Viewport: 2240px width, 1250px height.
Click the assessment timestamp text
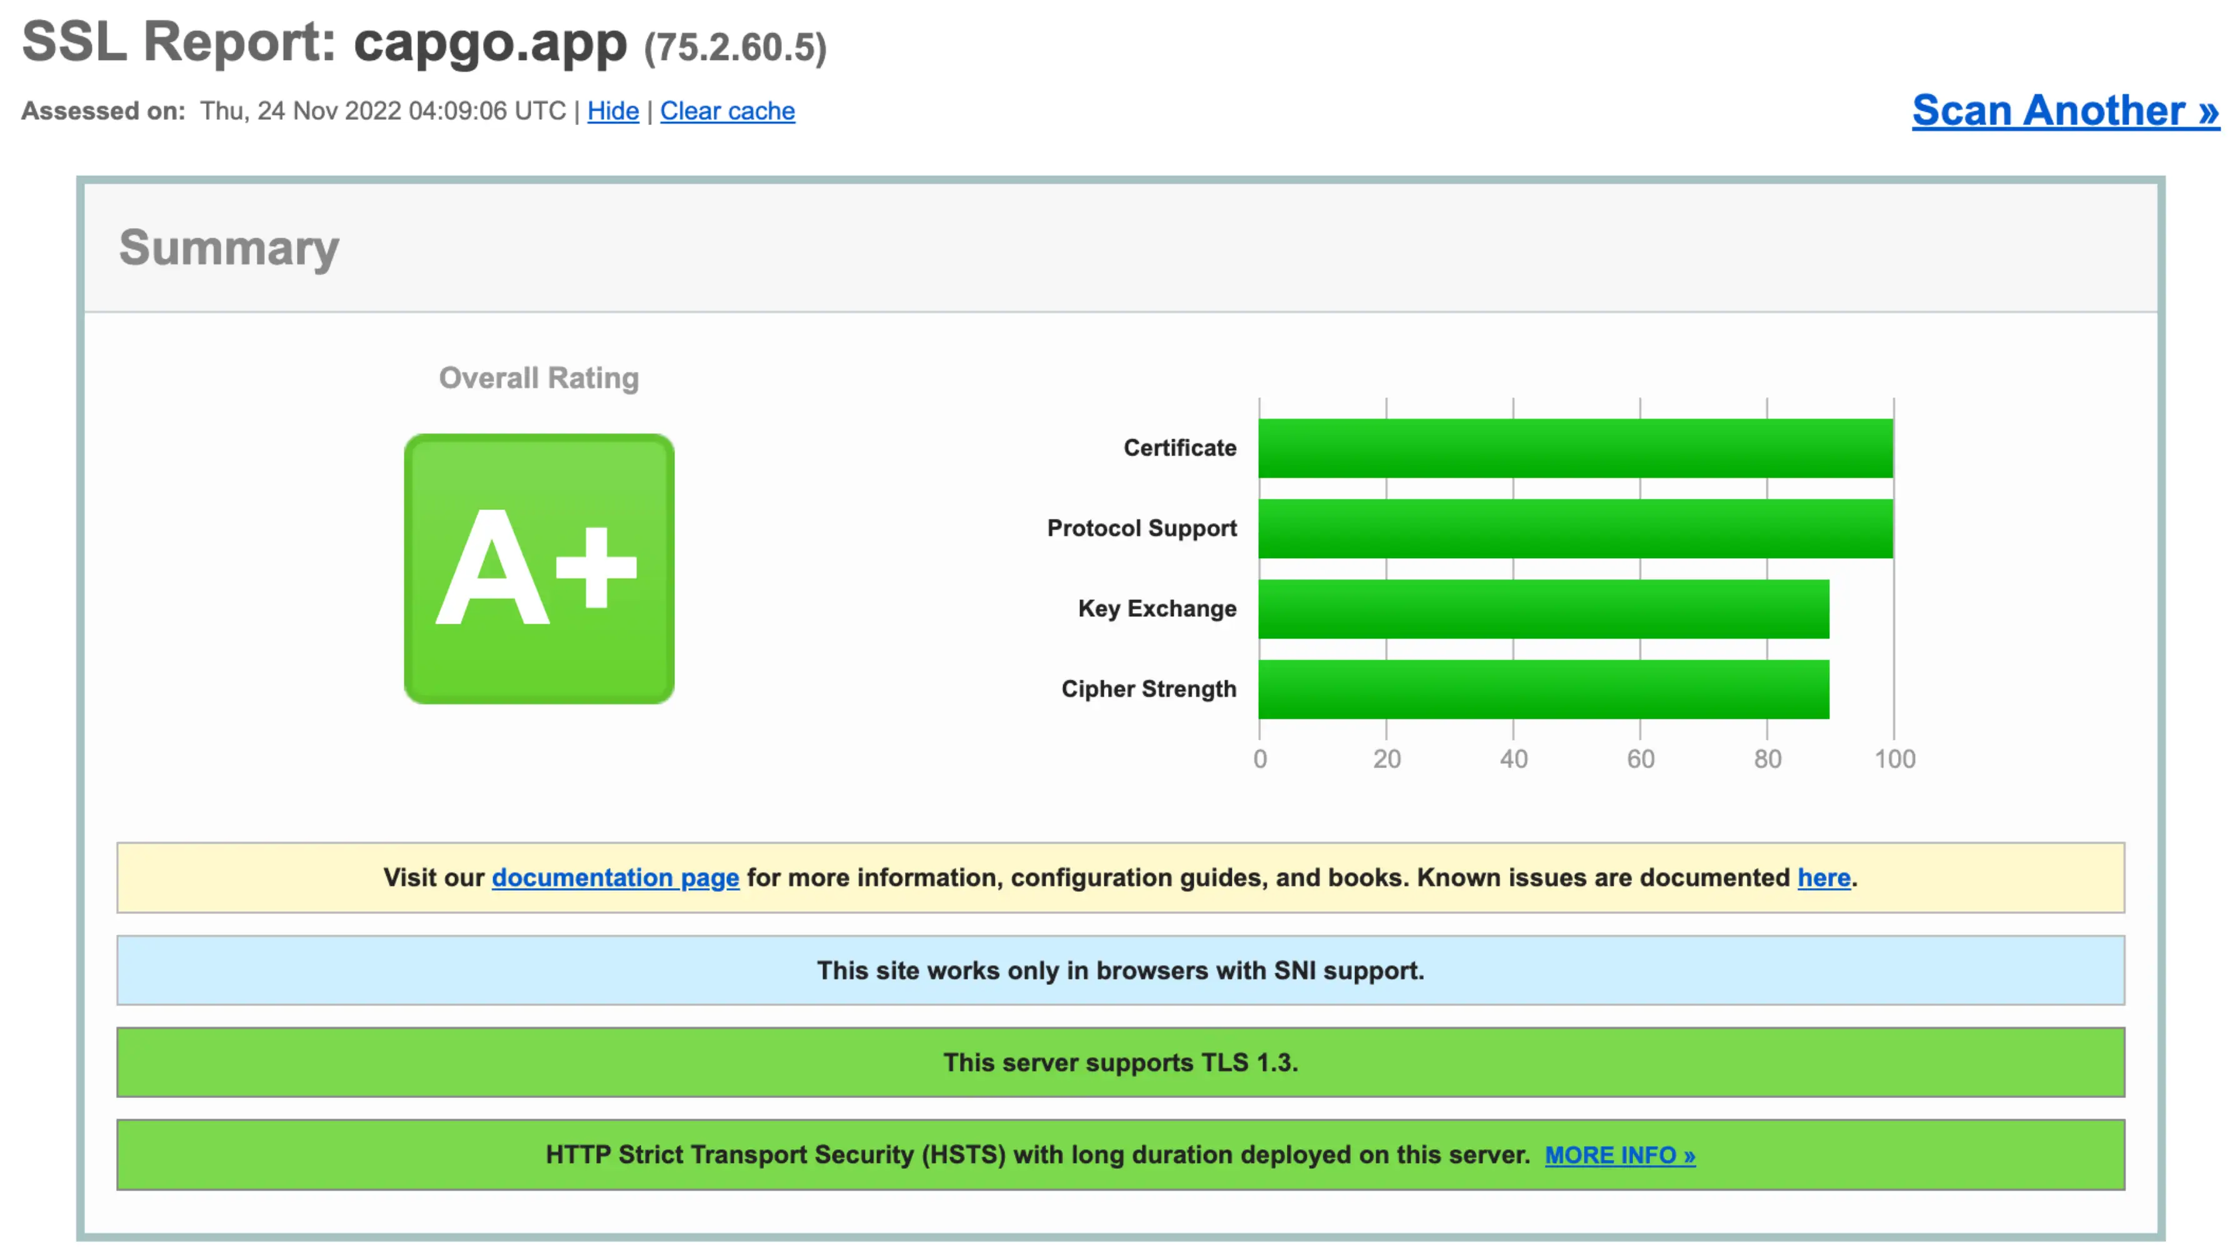[382, 111]
